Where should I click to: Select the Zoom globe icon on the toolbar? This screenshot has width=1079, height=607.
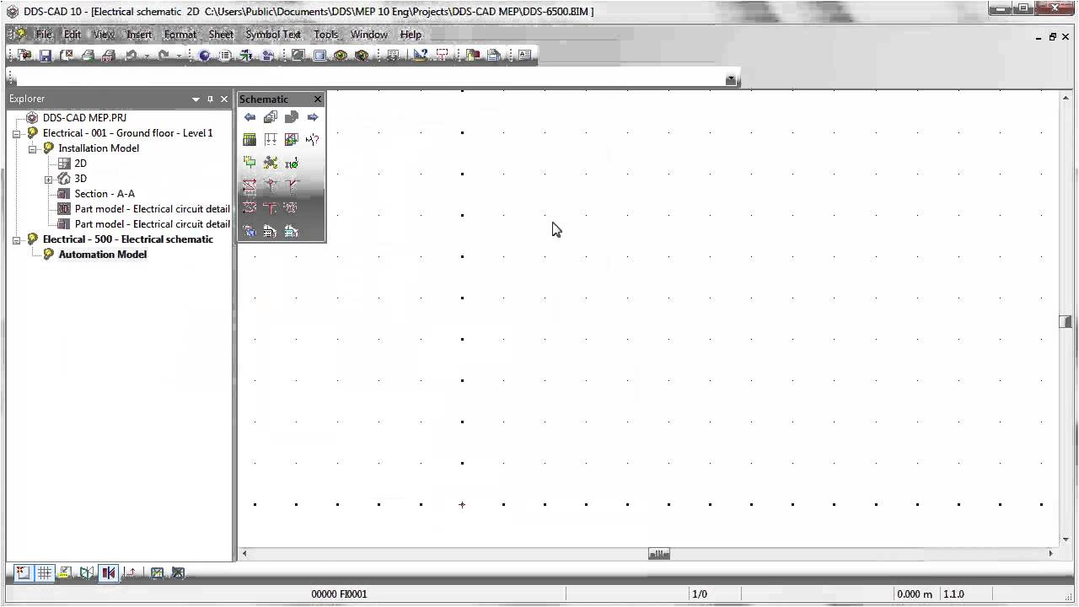coord(204,55)
